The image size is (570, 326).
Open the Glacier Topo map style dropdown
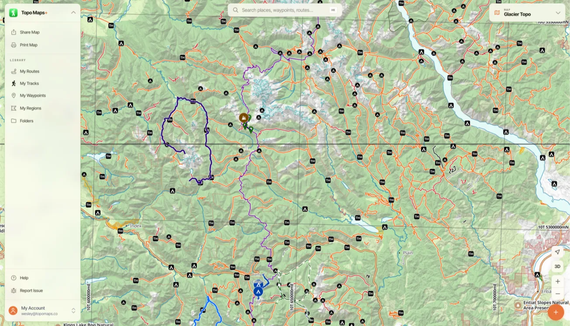click(527, 13)
